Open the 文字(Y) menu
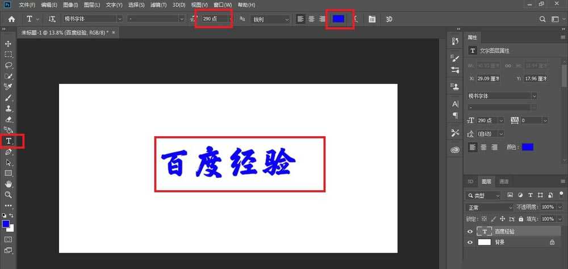 click(x=114, y=5)
